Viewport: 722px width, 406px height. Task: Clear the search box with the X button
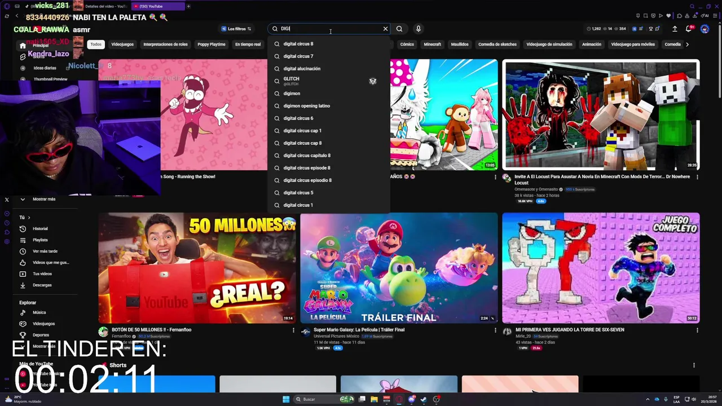click(385, 29)
